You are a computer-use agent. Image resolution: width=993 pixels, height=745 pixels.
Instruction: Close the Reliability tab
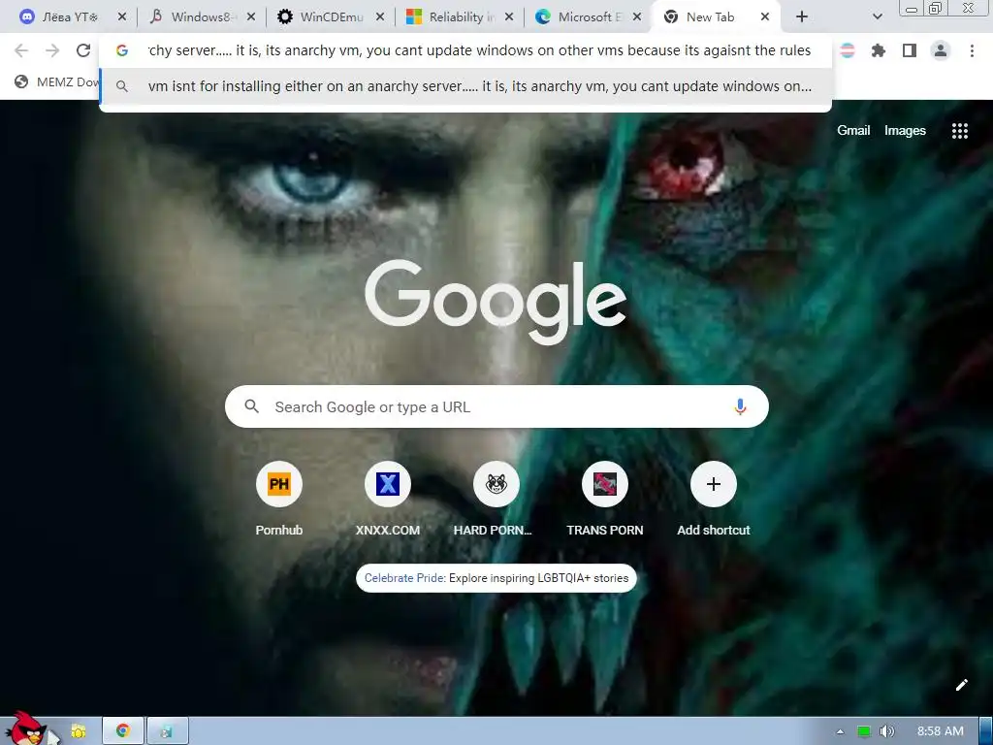509,17
